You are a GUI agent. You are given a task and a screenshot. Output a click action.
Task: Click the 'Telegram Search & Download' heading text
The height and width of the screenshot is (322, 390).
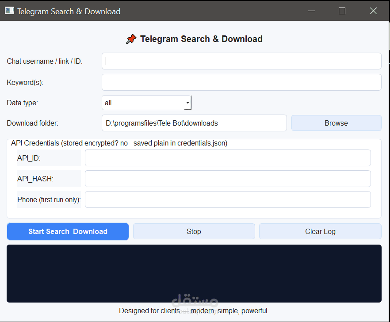pyautogui.click(x=201, y=39)
